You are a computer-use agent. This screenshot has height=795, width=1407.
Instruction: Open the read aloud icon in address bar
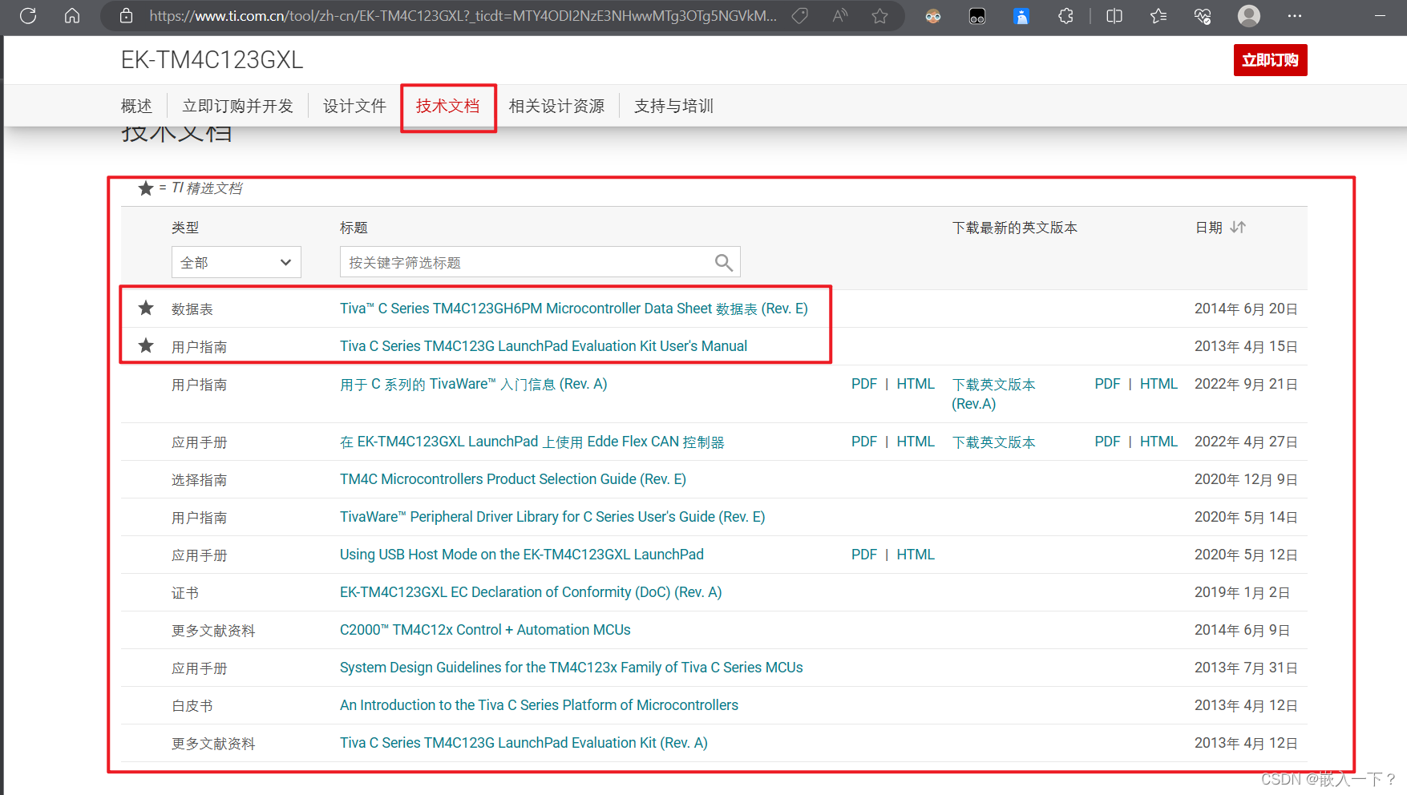tap(840, 16)
